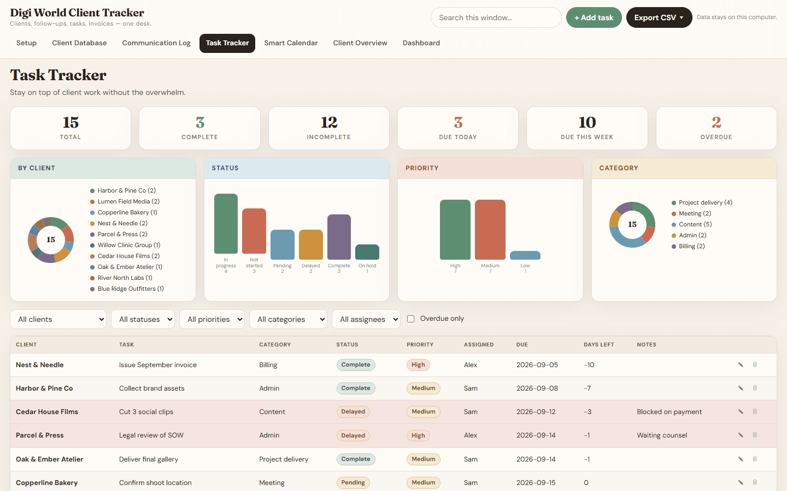Open the All statuses filter dropdown
The width and height of the screenshot is (787, 491).
pos(143,319)
